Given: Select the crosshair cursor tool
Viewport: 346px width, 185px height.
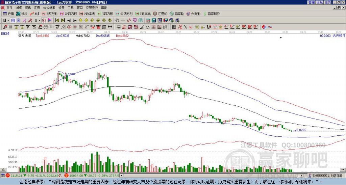Looking at the screenshot, I should tap(123, 21).
